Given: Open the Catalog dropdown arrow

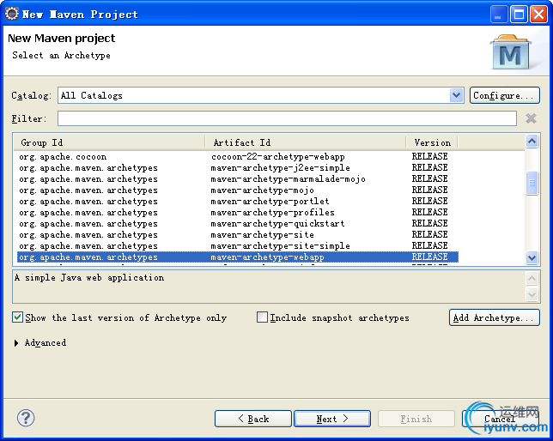Looking at the screenshot, I should point(456,95).
